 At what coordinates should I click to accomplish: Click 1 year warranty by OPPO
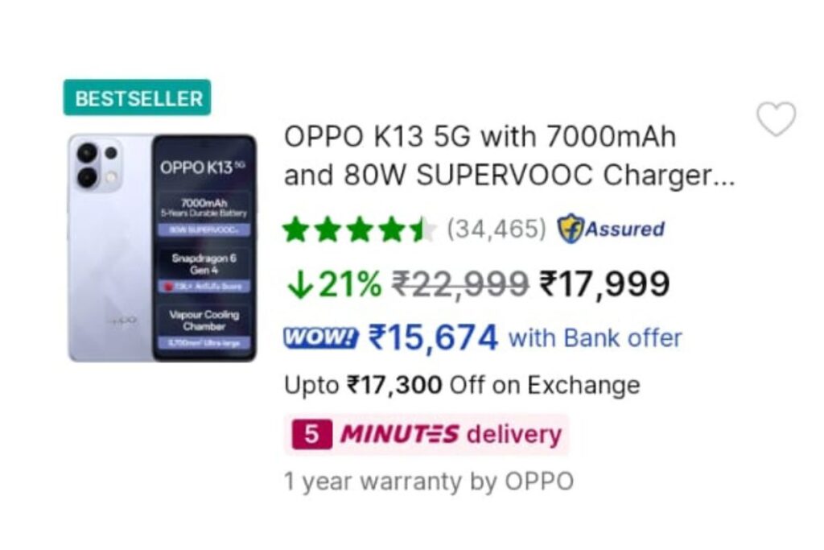[429, 481]
